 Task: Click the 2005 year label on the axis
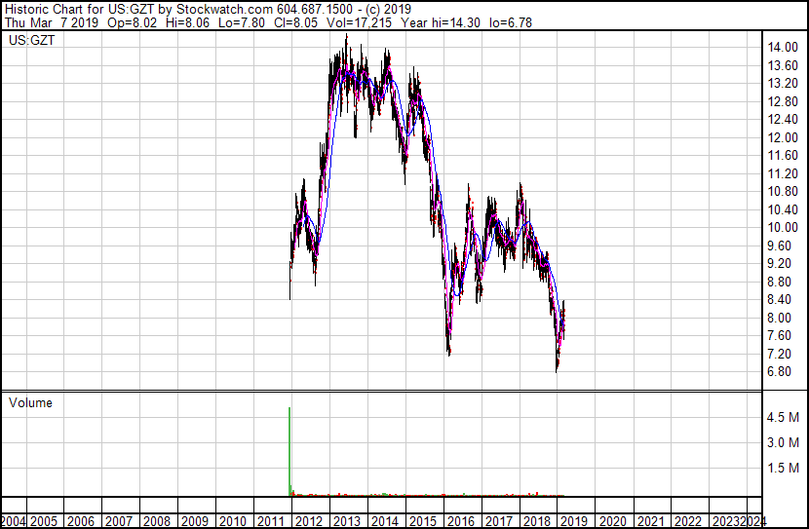pyautogui.click(x=43, y=521)
